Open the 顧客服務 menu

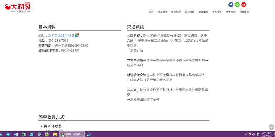click(x=203, y=12)
